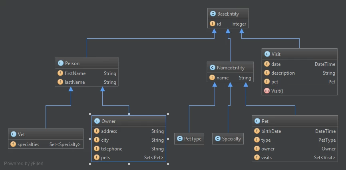This screenshot has height=170, width=346.
Task: Click the specialties field in Vet
Action: (46, 144)
